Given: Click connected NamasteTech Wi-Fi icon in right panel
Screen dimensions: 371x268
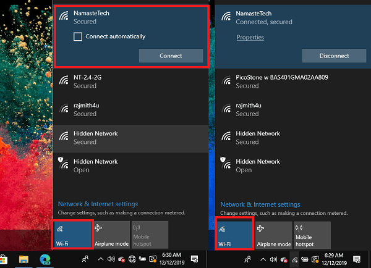Looking at the screenshot, I should (226, 16).
